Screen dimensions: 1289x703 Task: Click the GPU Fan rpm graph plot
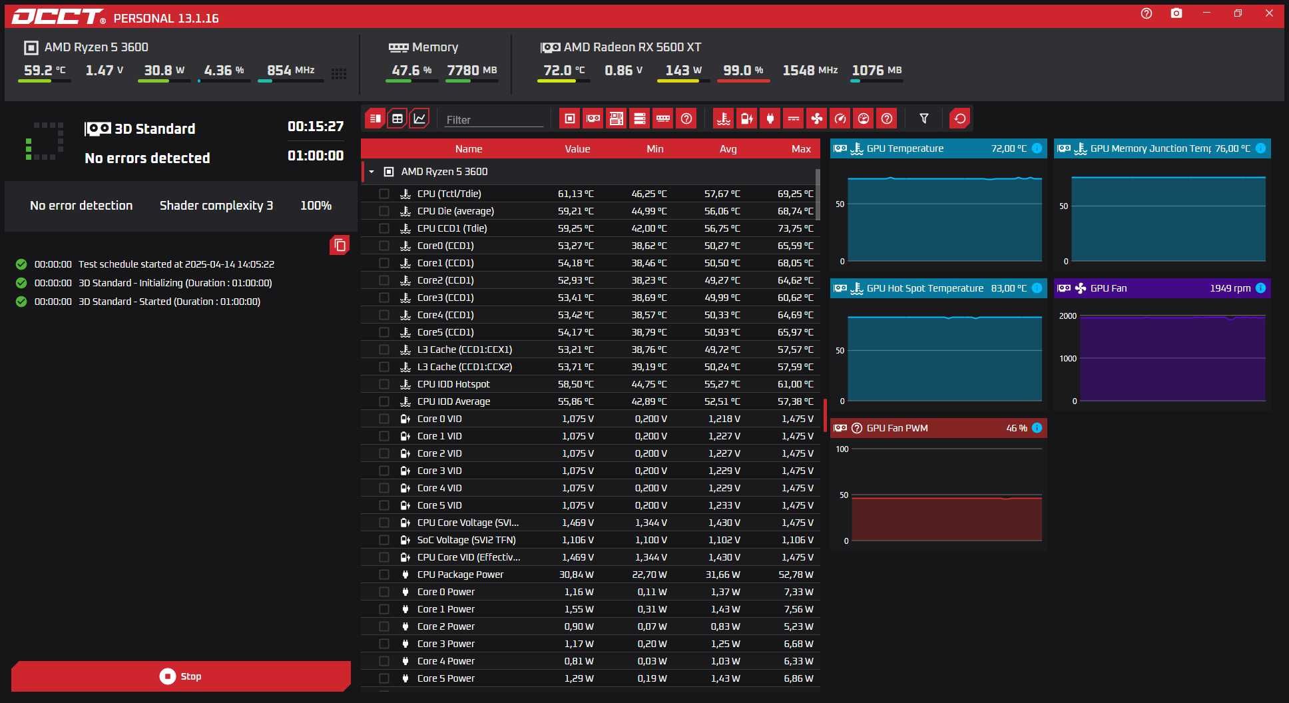(x=1172, y=358)
